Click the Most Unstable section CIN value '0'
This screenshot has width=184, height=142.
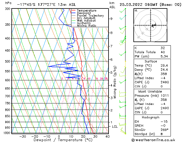tap(162, 112)
